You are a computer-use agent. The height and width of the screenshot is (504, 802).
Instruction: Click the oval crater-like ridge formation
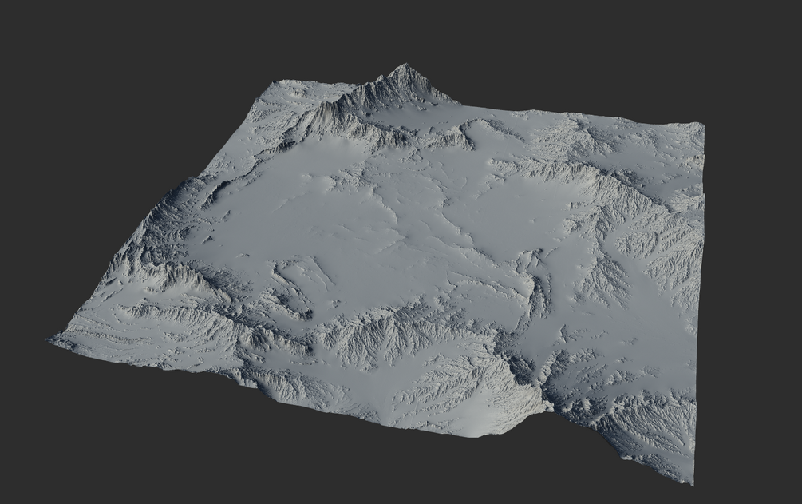click(x=293, y=289)
